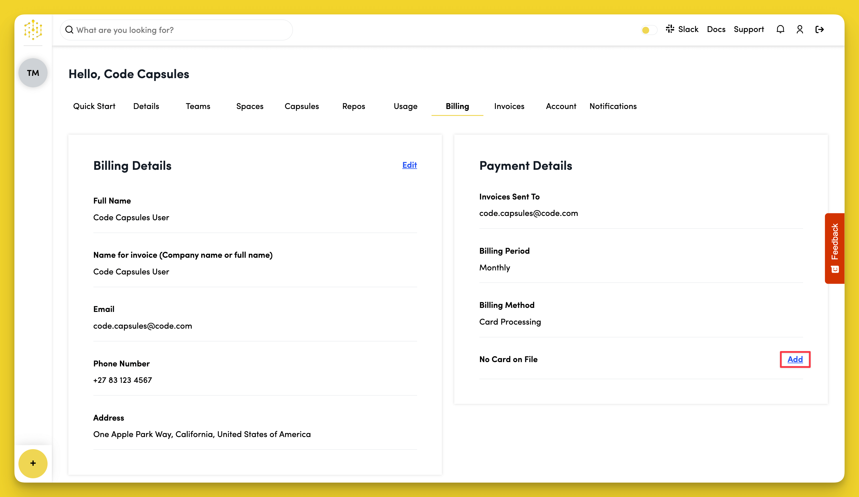Go to the Notifications tab
This screenshot has height=497, width=859.
tap(613, 106)
